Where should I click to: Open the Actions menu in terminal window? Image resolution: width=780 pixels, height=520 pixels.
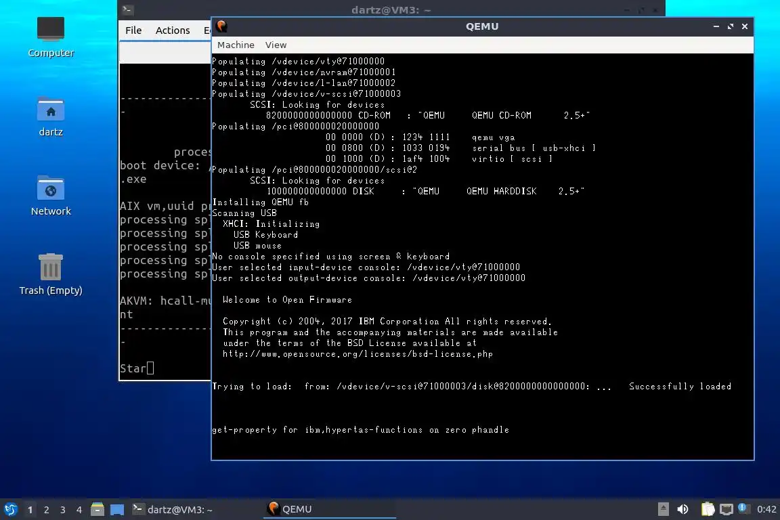(x=173, y=30)
